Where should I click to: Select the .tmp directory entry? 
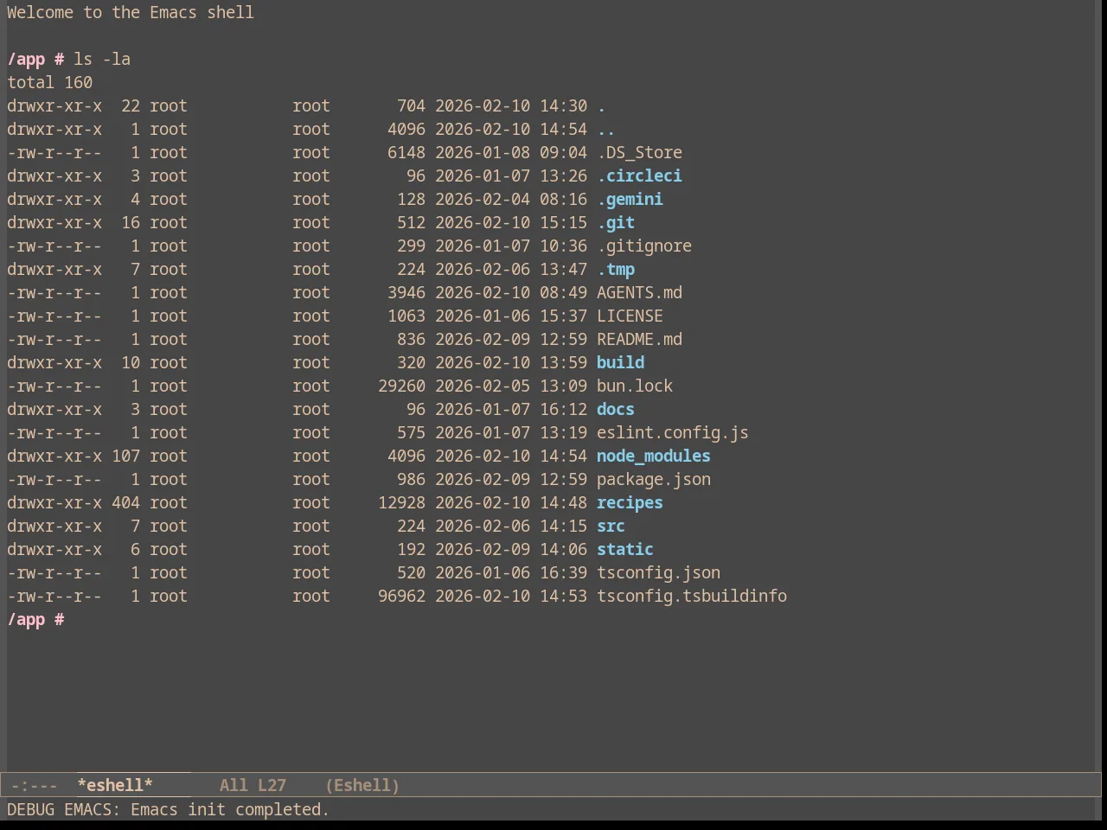[616, 269]
